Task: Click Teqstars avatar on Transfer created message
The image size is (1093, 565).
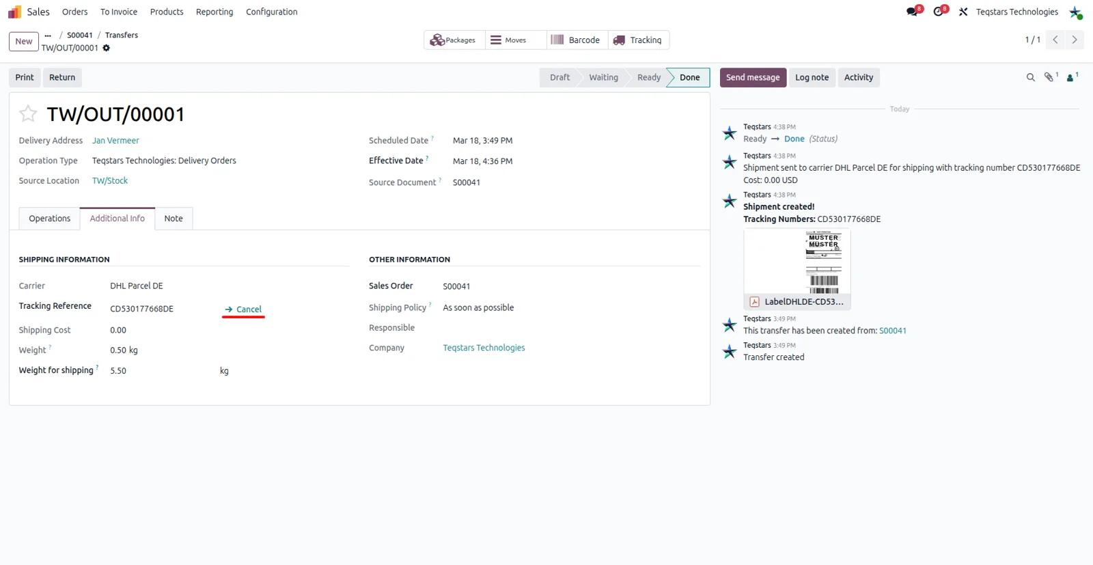Action: pos(730,351)
